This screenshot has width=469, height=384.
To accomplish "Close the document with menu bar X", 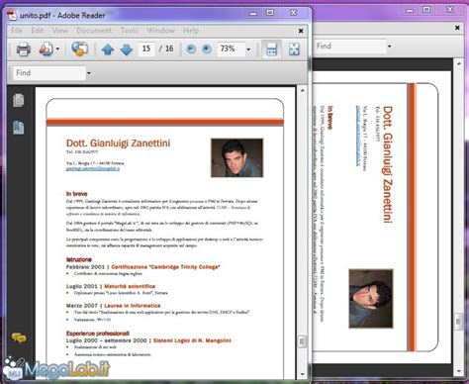I will click(301, 31).
